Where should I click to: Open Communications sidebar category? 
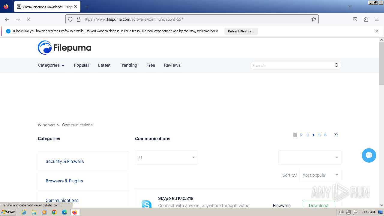(x=62, y=200)
